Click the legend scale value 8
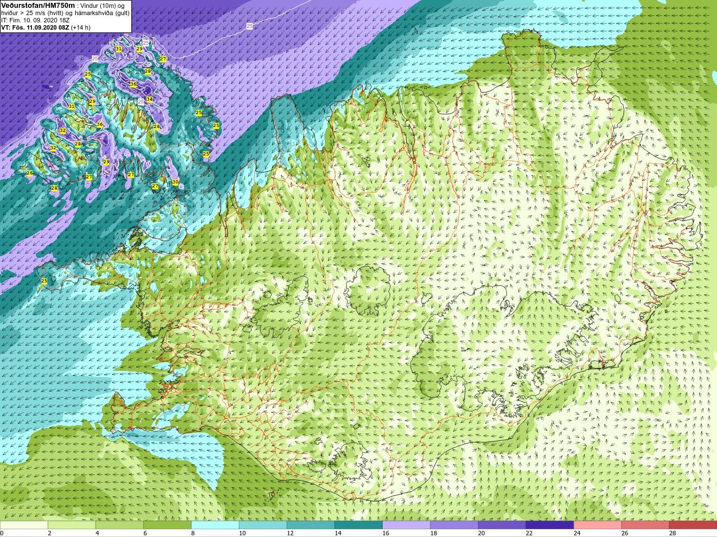 click(193, 533)
